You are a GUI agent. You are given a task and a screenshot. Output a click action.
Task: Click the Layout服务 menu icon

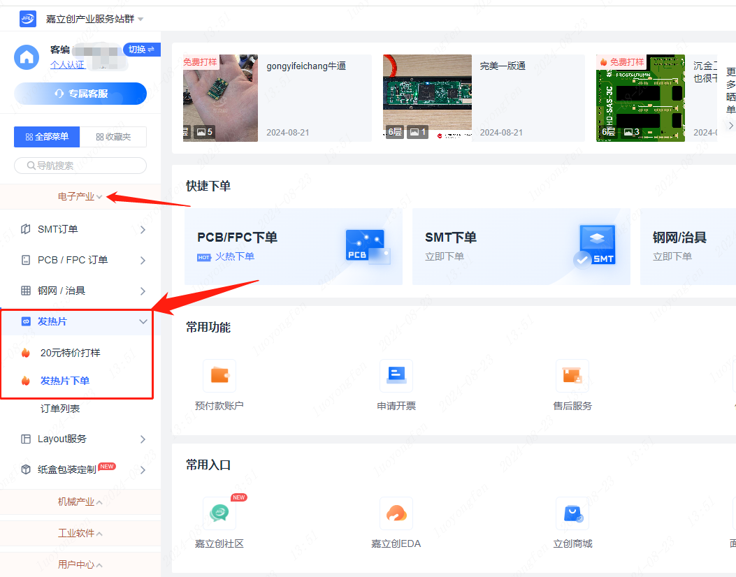pos(26,439)
